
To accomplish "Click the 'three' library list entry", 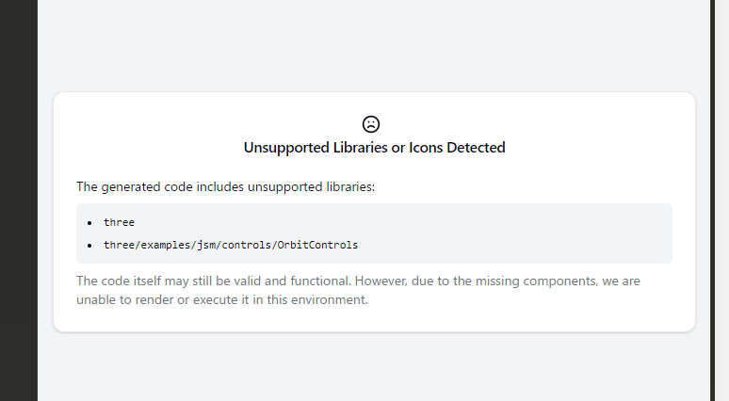I will 119,222.
